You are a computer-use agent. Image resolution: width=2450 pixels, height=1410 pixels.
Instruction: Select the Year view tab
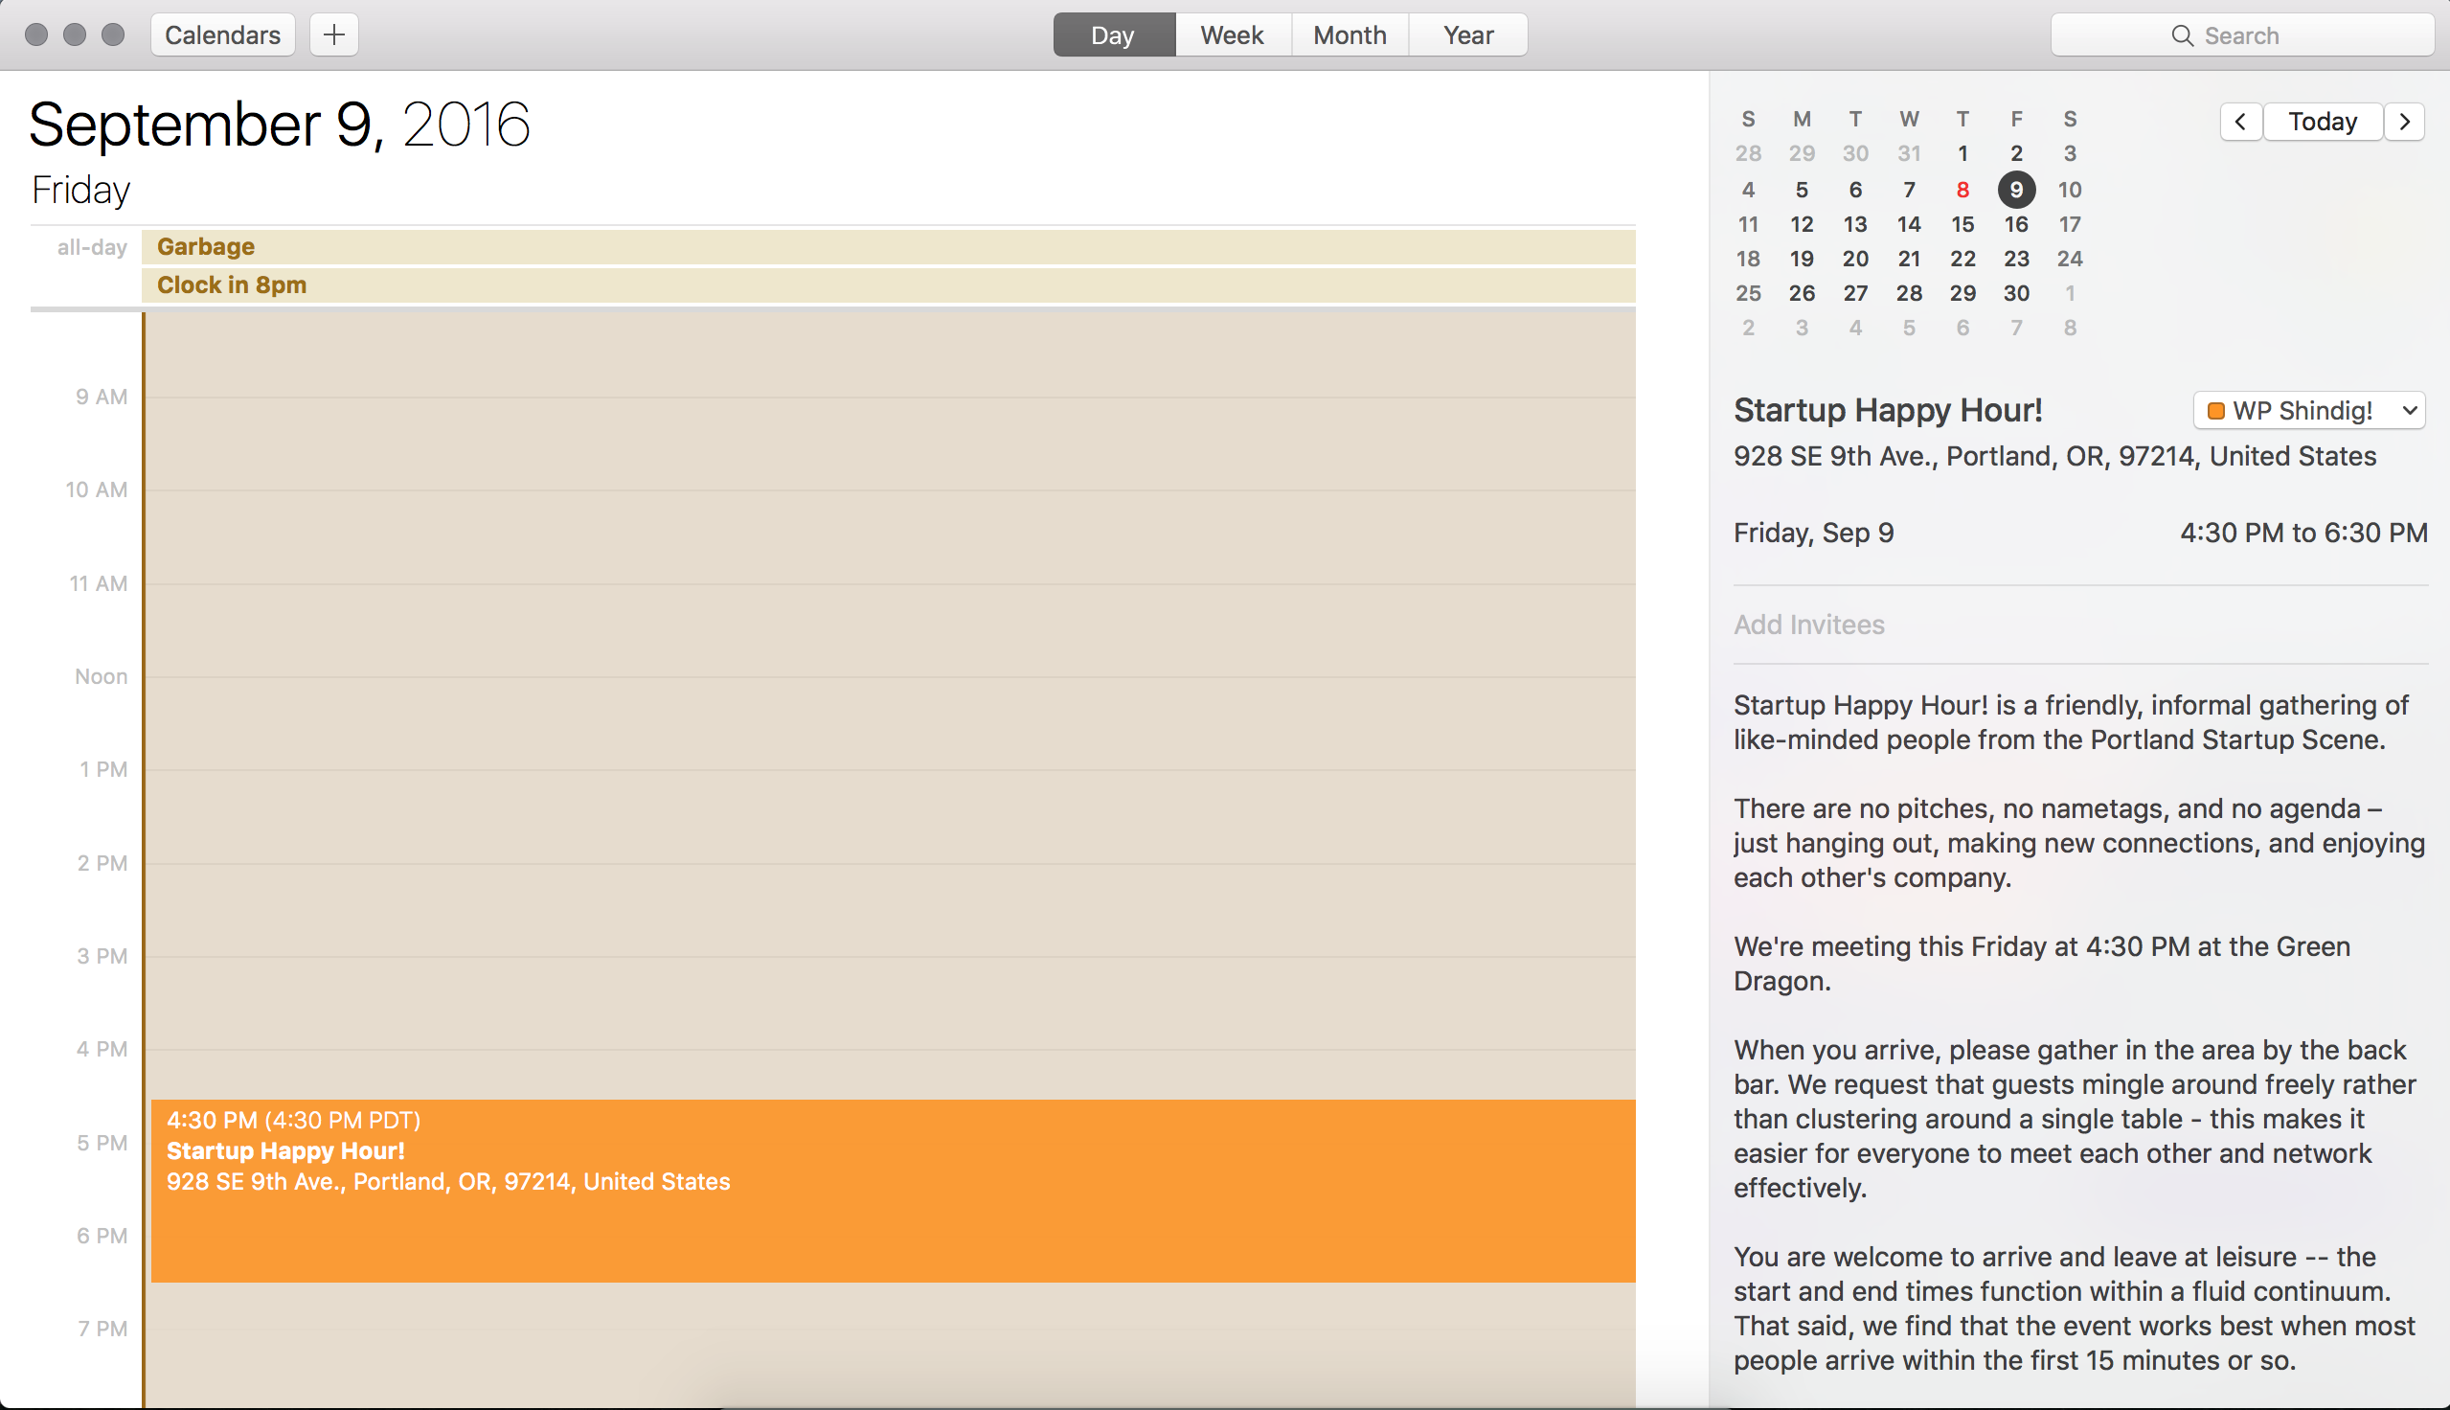point(1467,34)
